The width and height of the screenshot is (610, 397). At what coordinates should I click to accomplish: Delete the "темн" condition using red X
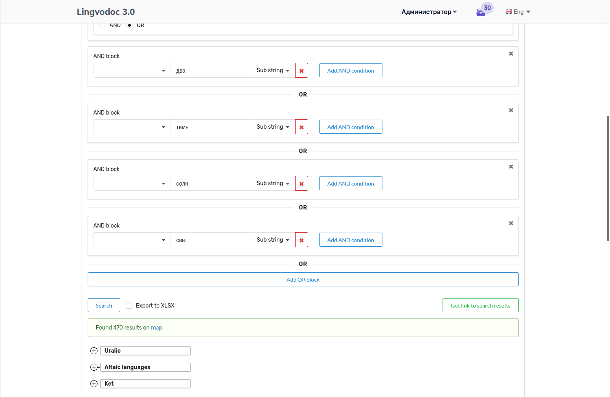[x=301, y=127]
